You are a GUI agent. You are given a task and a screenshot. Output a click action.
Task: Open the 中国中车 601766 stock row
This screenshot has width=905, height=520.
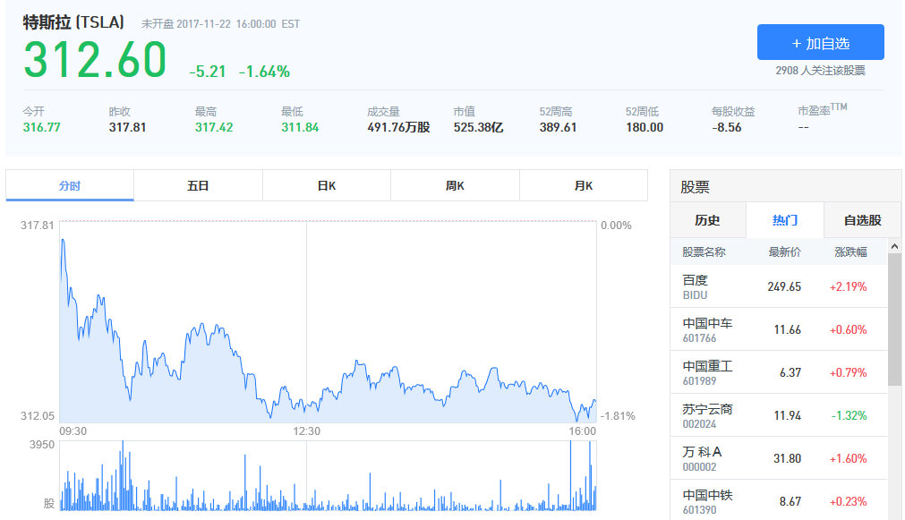pyautogui.click(x=778, y=329)
